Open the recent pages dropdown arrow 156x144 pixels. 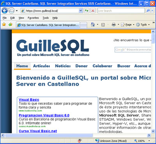17,11
